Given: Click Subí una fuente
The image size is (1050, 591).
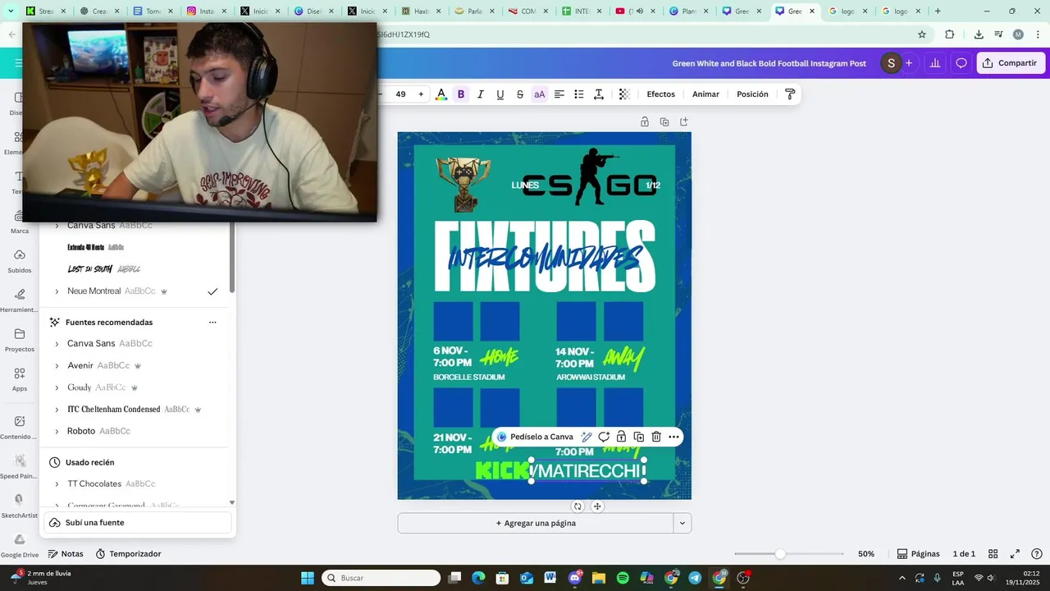Looking at the screenshot, I should pos(138,523).
